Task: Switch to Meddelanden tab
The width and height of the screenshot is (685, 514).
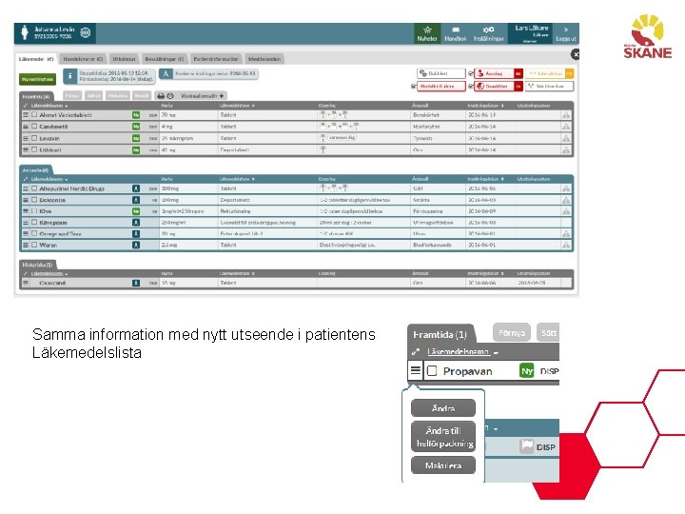Action: [x=264, y=59]
